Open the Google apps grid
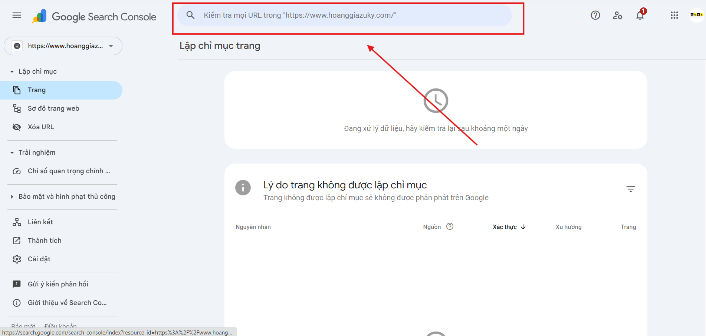The image size is (706, 336). [674, 15]
